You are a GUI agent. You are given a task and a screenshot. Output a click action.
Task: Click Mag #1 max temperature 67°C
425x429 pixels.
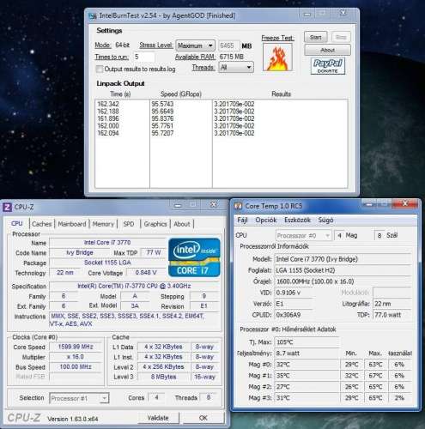[375, 376]
